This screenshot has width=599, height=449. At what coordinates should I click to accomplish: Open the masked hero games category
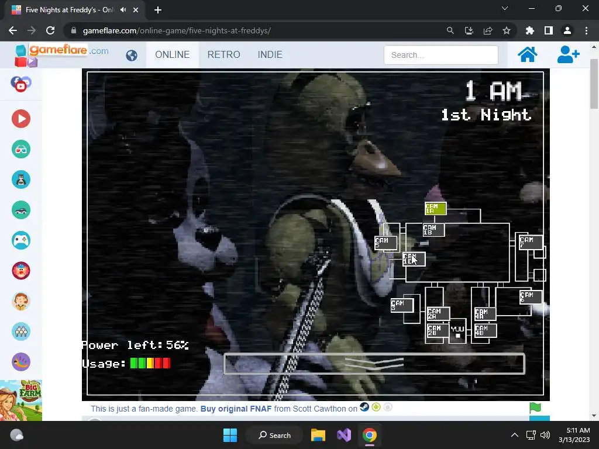(21, 179)
